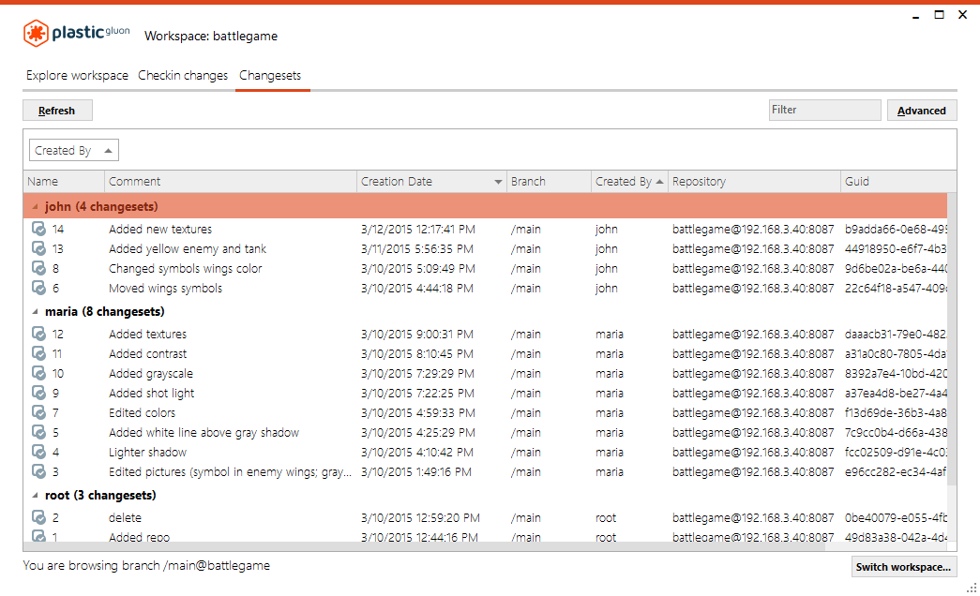This screenshot has width=980, height=596.
Task: Click Guid starting with 'f13d69de'
Action: click(896, 413)
